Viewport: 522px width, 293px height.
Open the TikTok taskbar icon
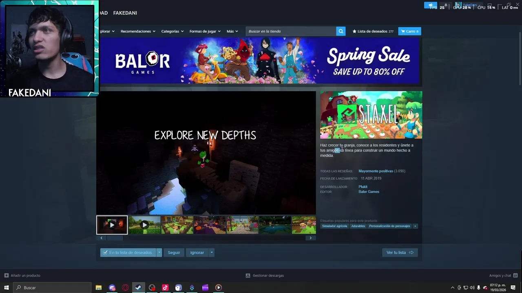coord(165,288)
